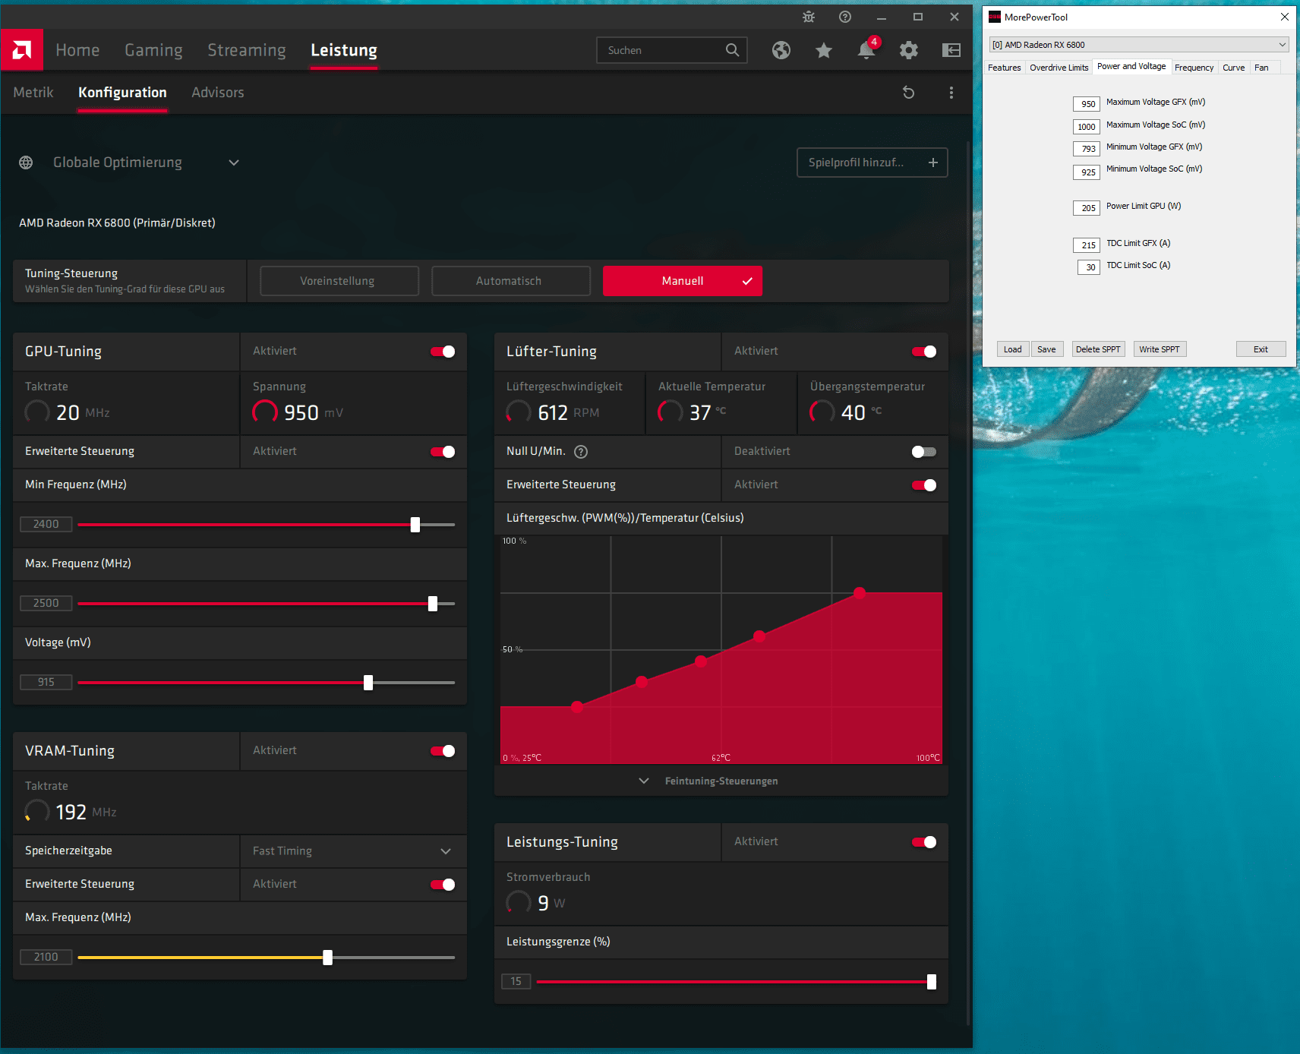Click the reset undo arrow icon
The height and width of the screenshot is (1054, 1300).
pyautogui.click(x=909, y=93)
